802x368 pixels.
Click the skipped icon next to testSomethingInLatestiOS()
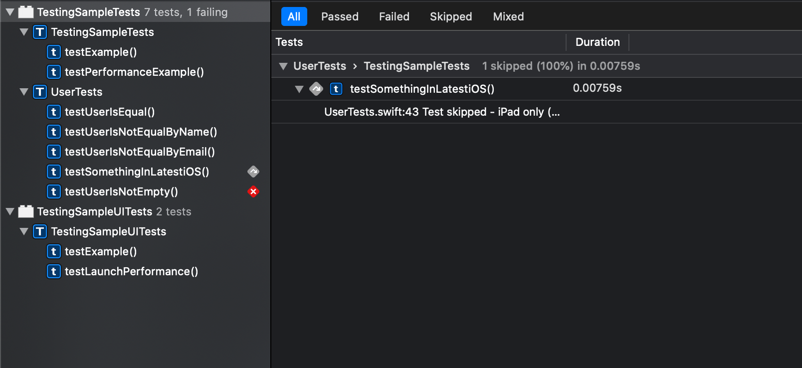click(253, 172)
